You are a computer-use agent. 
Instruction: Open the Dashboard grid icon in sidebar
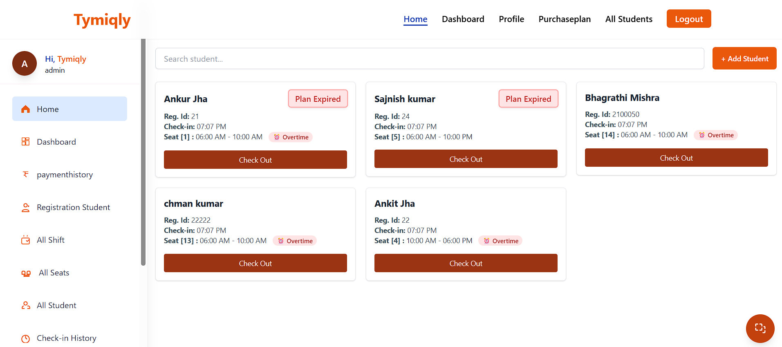pyautogui.click(x=25, y=142)
